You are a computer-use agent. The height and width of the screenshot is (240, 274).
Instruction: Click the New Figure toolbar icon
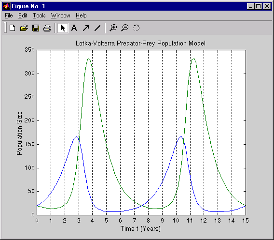[x=13, y=28]
